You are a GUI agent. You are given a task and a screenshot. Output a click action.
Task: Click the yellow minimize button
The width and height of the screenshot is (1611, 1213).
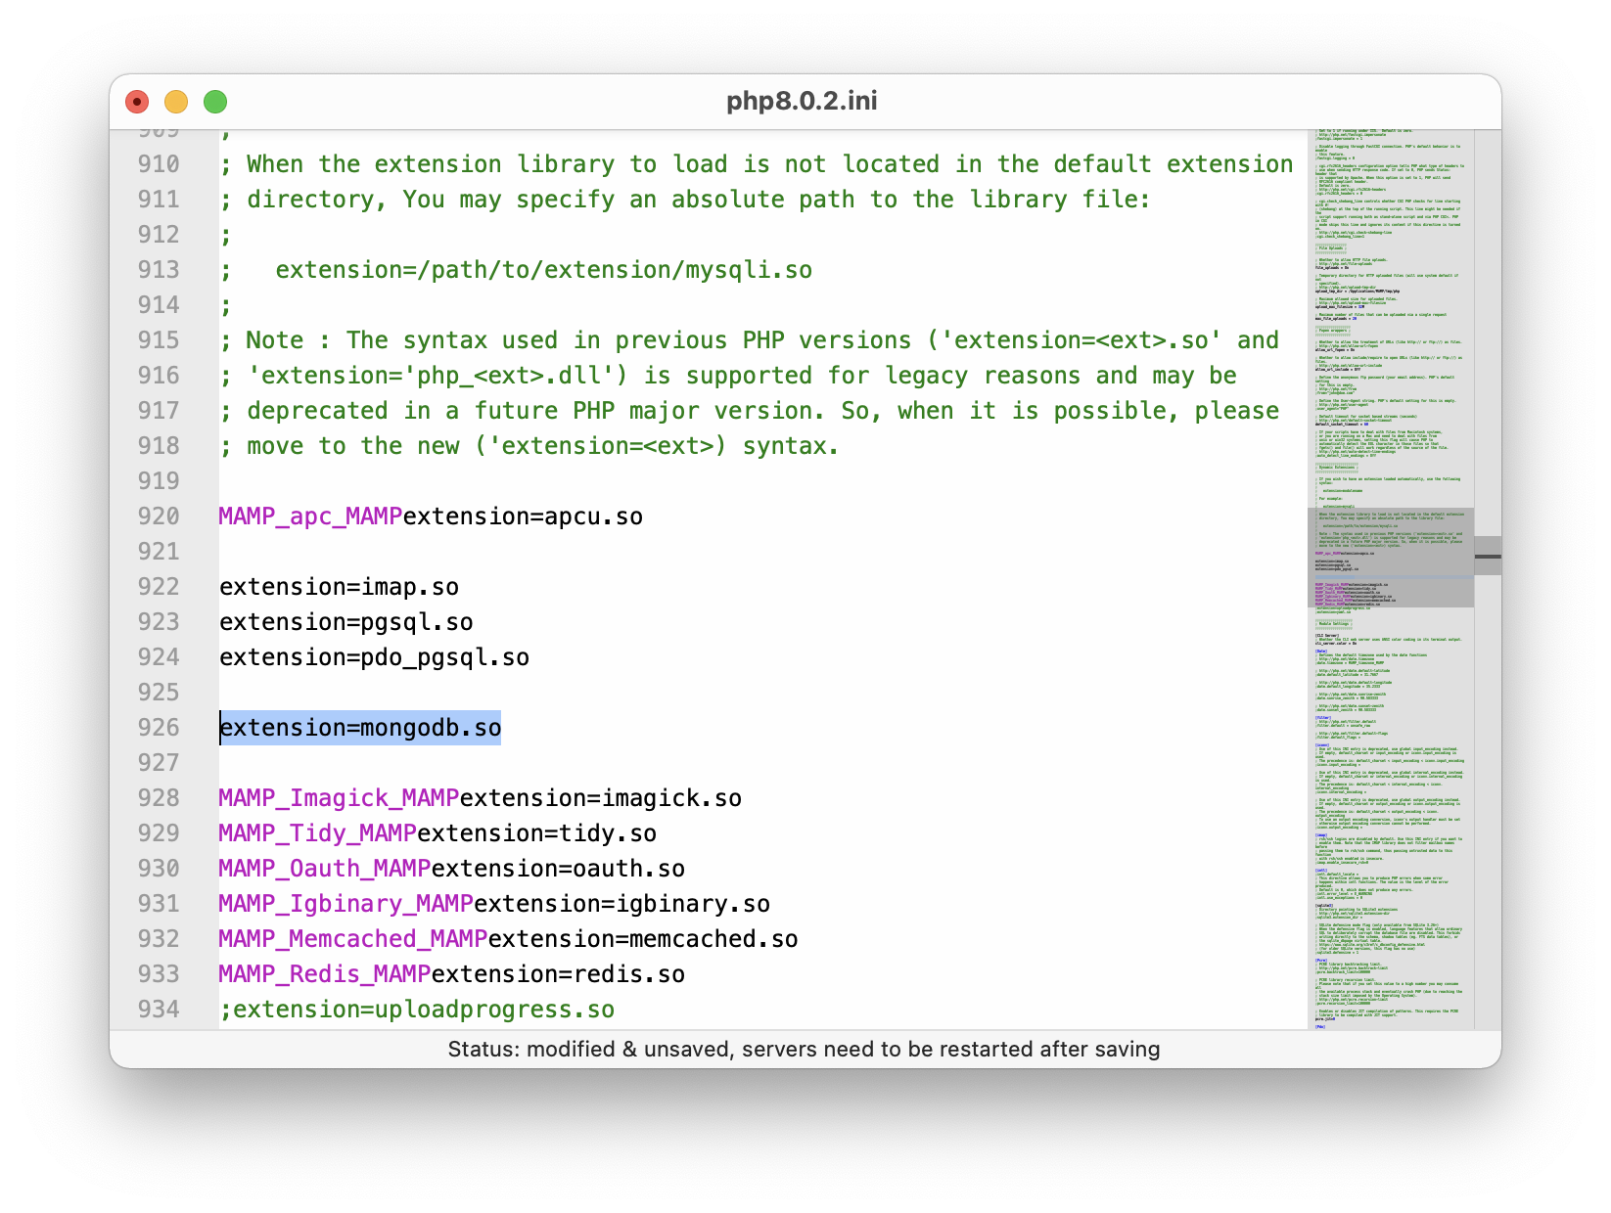[176, 101]
